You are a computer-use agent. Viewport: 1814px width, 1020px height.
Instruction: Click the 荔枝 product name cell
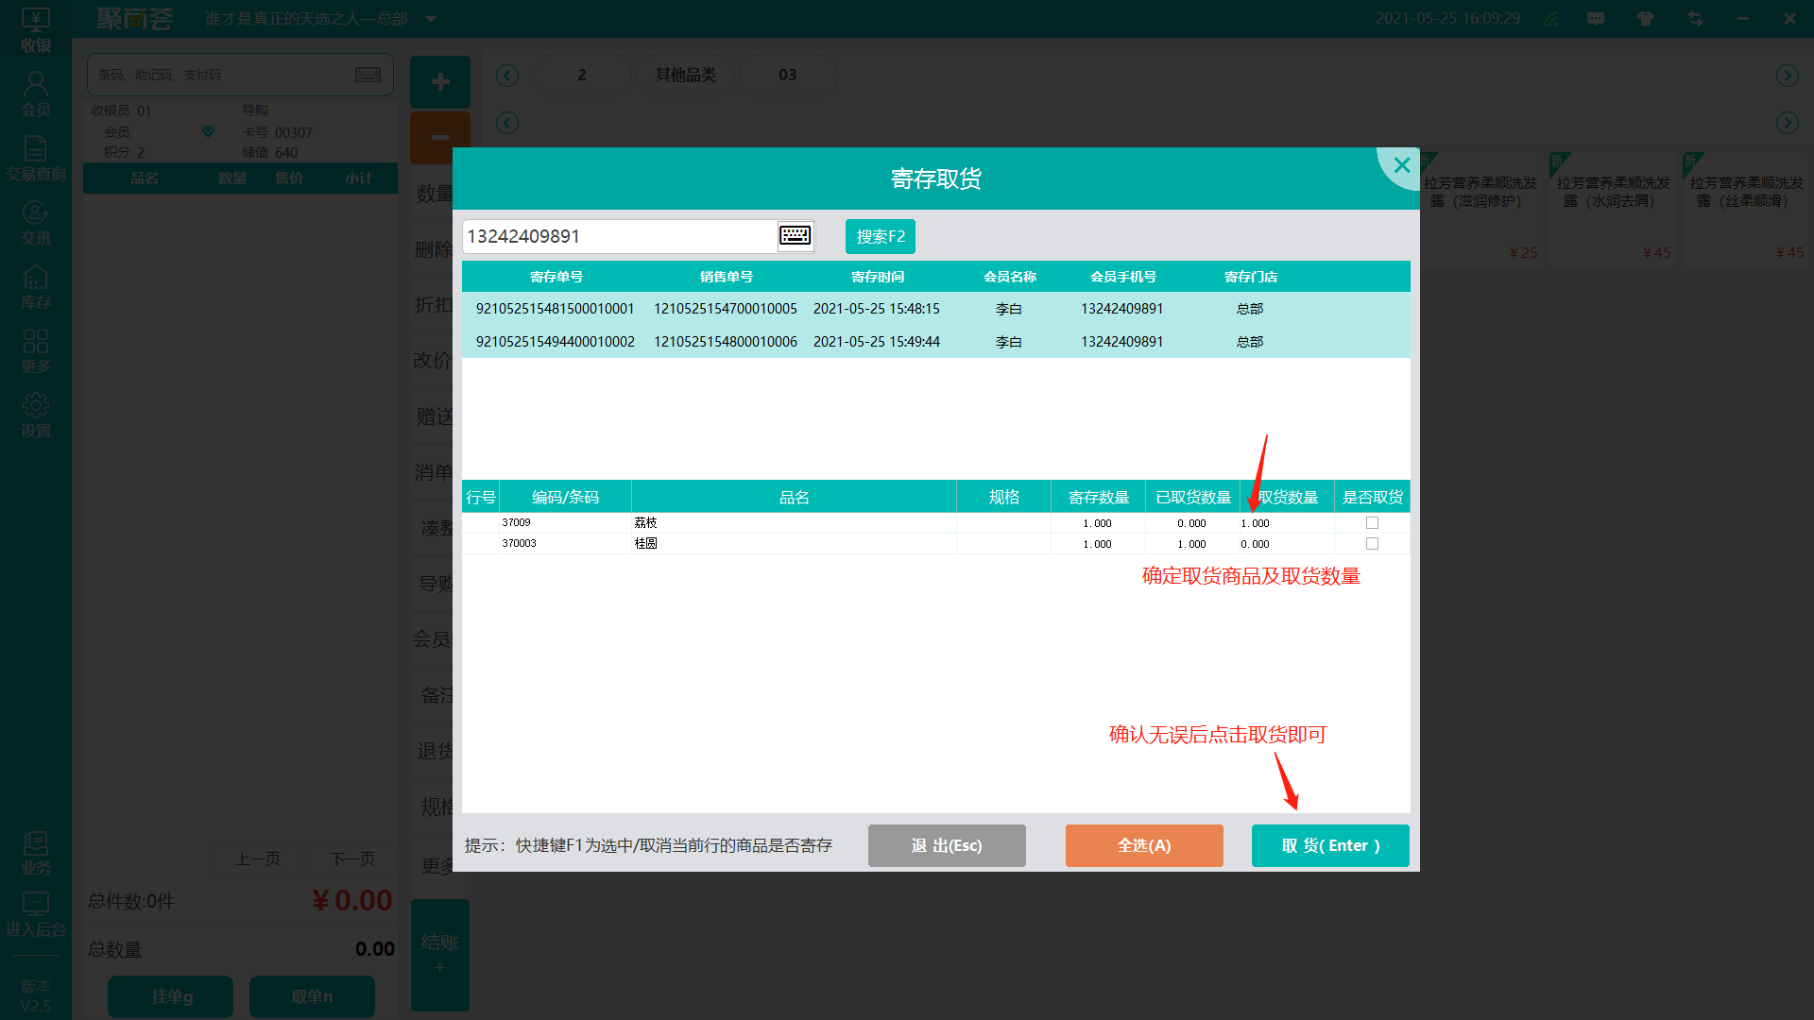(794, 522)
